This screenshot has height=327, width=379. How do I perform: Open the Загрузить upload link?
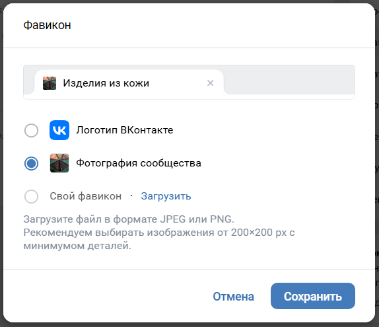[166, 196]
